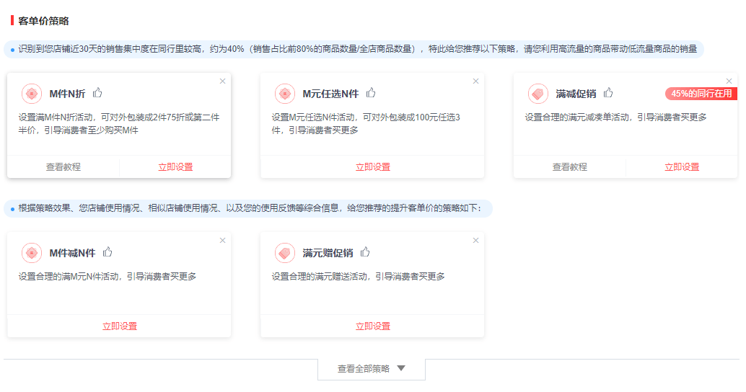Close the 满元赠促销 card

click(x=475, y=241)
